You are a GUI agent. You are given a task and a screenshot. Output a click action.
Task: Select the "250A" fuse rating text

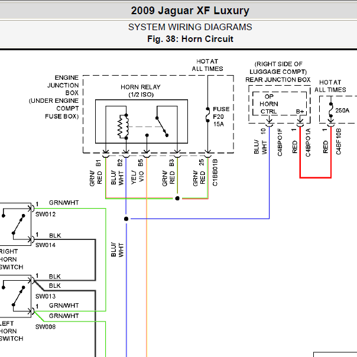pos(342,111)
